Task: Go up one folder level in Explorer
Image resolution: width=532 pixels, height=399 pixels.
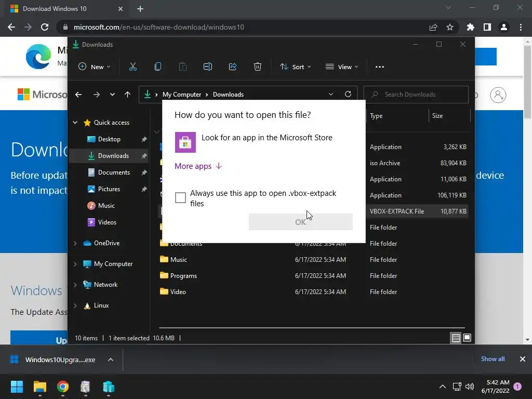Action: pos(127,95)
